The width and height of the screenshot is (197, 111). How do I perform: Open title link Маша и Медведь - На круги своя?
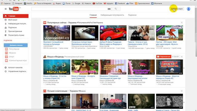(x=83, y=77)
